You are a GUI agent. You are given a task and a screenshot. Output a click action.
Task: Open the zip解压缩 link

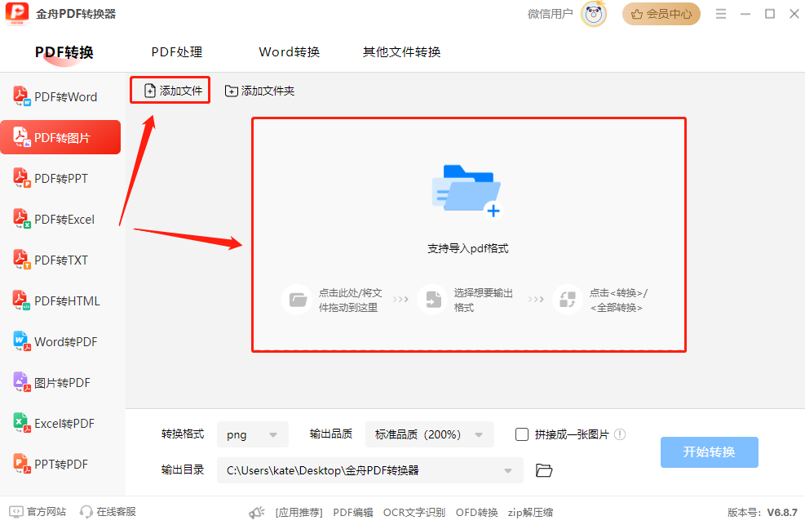point(530,512)
